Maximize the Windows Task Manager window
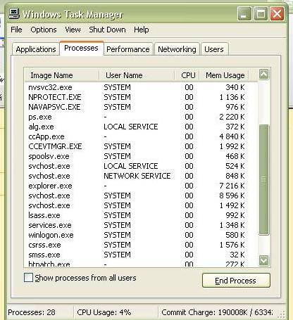The width and height of the screenshot is (293, 320). tap(261, 14)
